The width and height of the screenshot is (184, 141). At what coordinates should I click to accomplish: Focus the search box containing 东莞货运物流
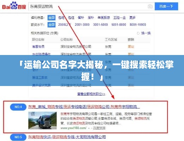pos(91,6)
